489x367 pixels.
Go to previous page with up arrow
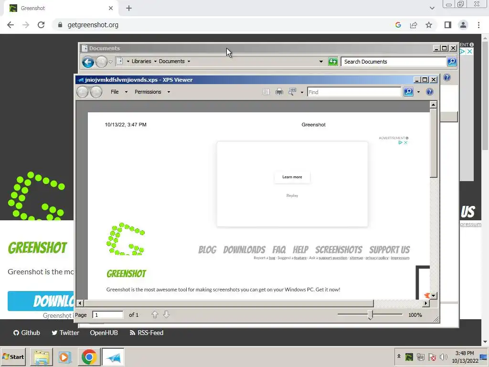tap(155, 314)
